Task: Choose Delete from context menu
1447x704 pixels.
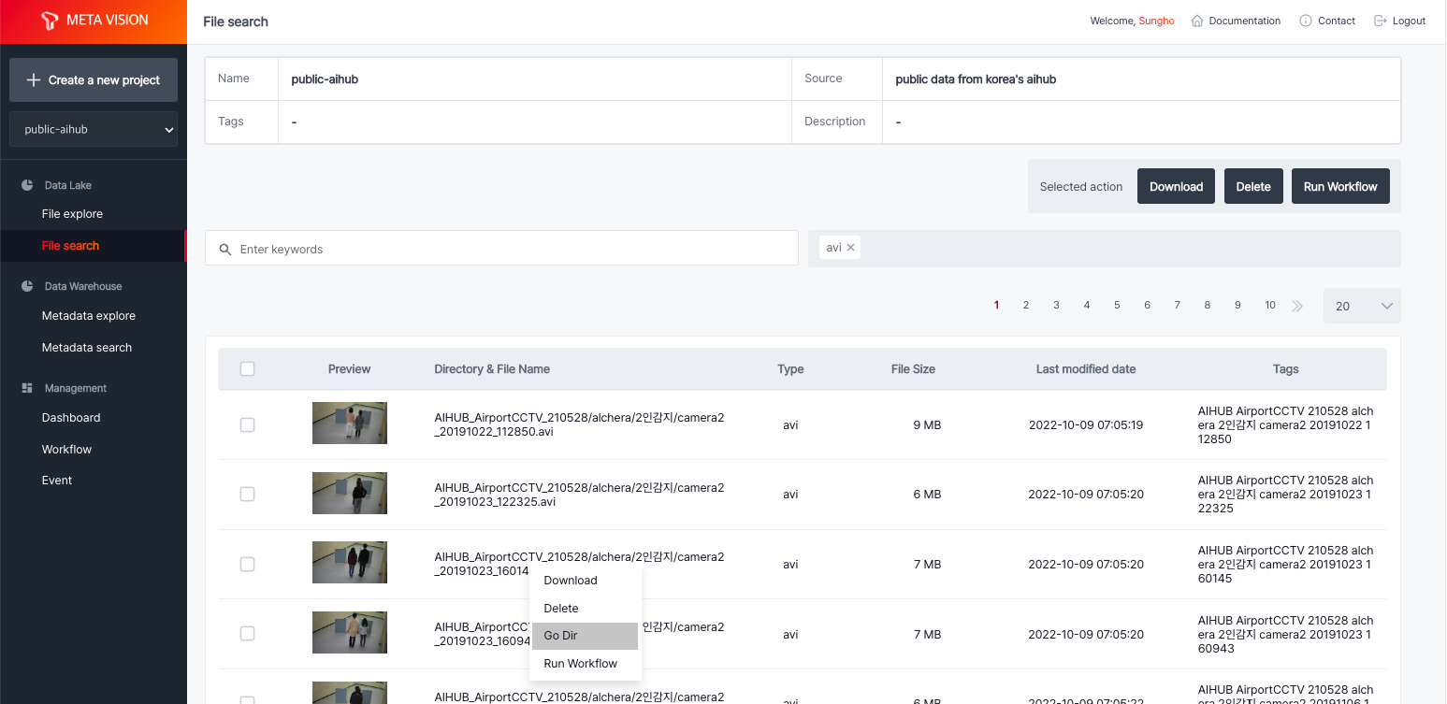Action: click(584, 609)
